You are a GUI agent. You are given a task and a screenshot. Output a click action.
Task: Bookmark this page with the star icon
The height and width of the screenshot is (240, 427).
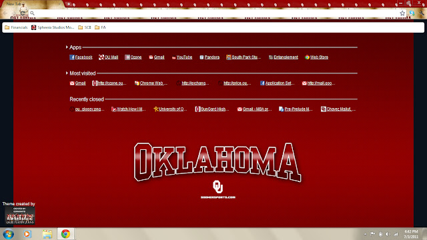click(402, 13)
